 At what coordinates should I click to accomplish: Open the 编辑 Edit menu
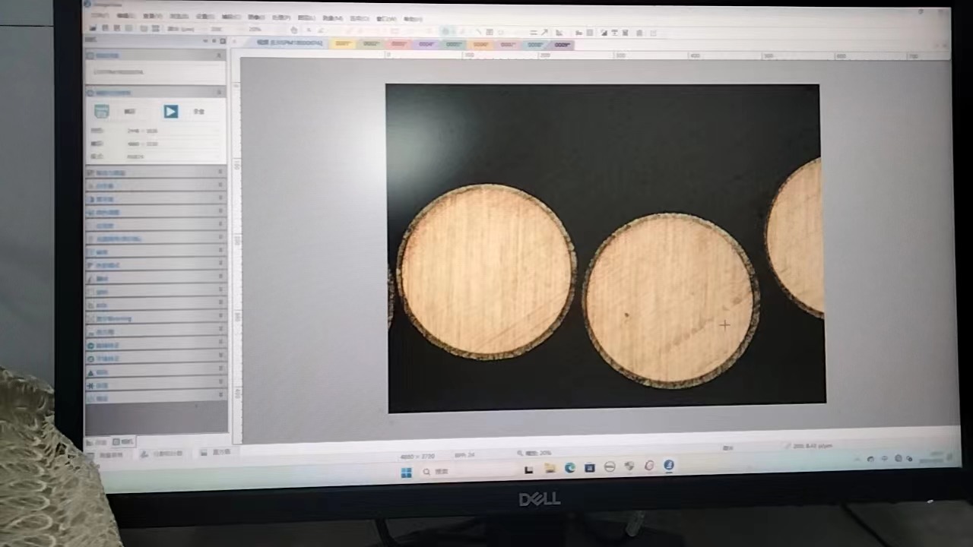125,15
